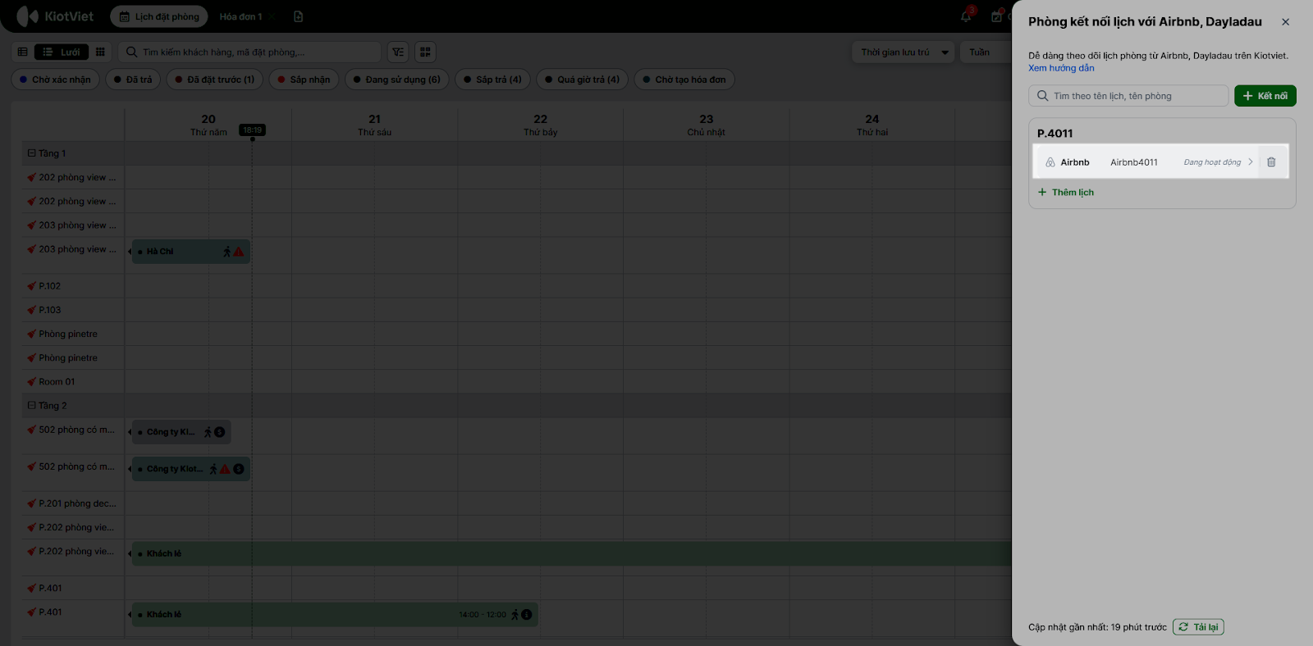Click the cleaning status icon beside P.103

pyautogui.click(x=31, y=310)
